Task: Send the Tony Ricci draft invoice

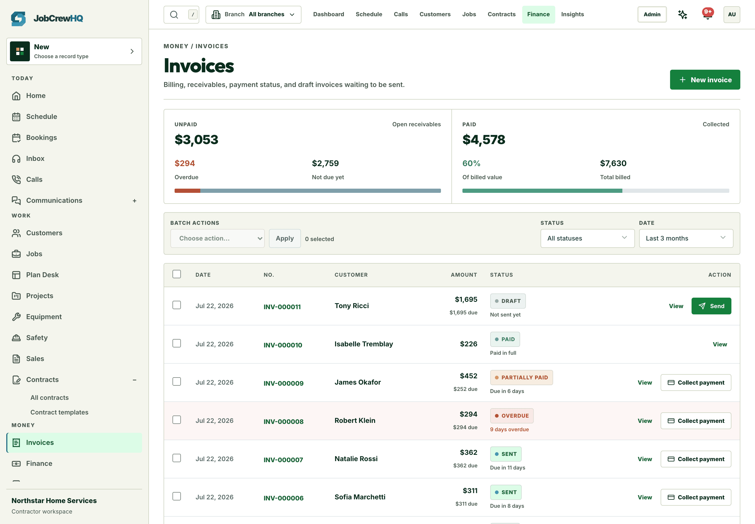Action: click(x=711, y=306)
